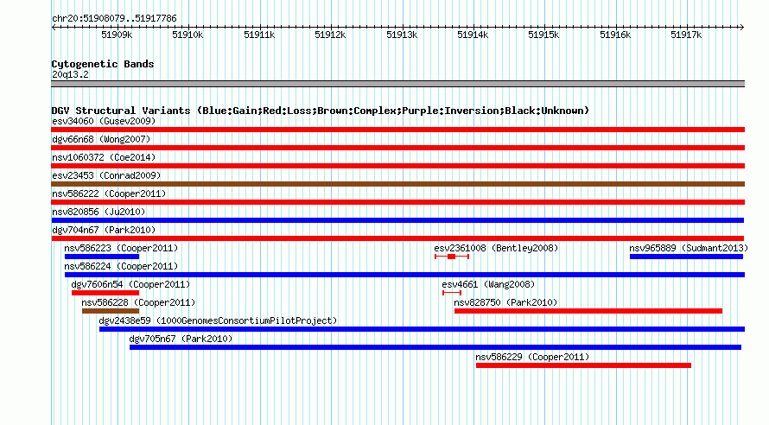Viewport: 769px width, 425px height.
Task: Select the dgv66n68 (Wong2007) label
Action: pos(101,139)
